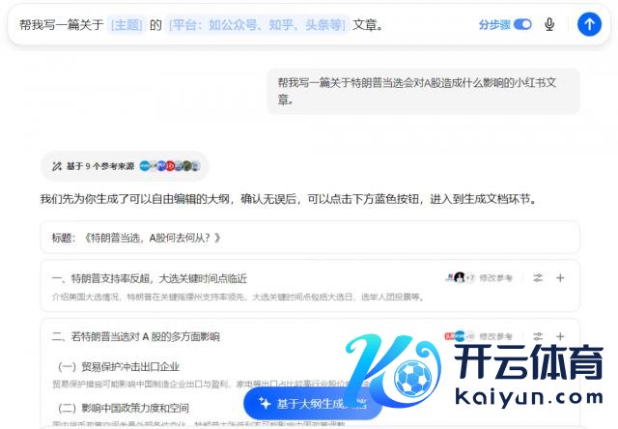
Task: Click the 基于大纲生成文档 blue button
Action: click(x=313, y=403)
